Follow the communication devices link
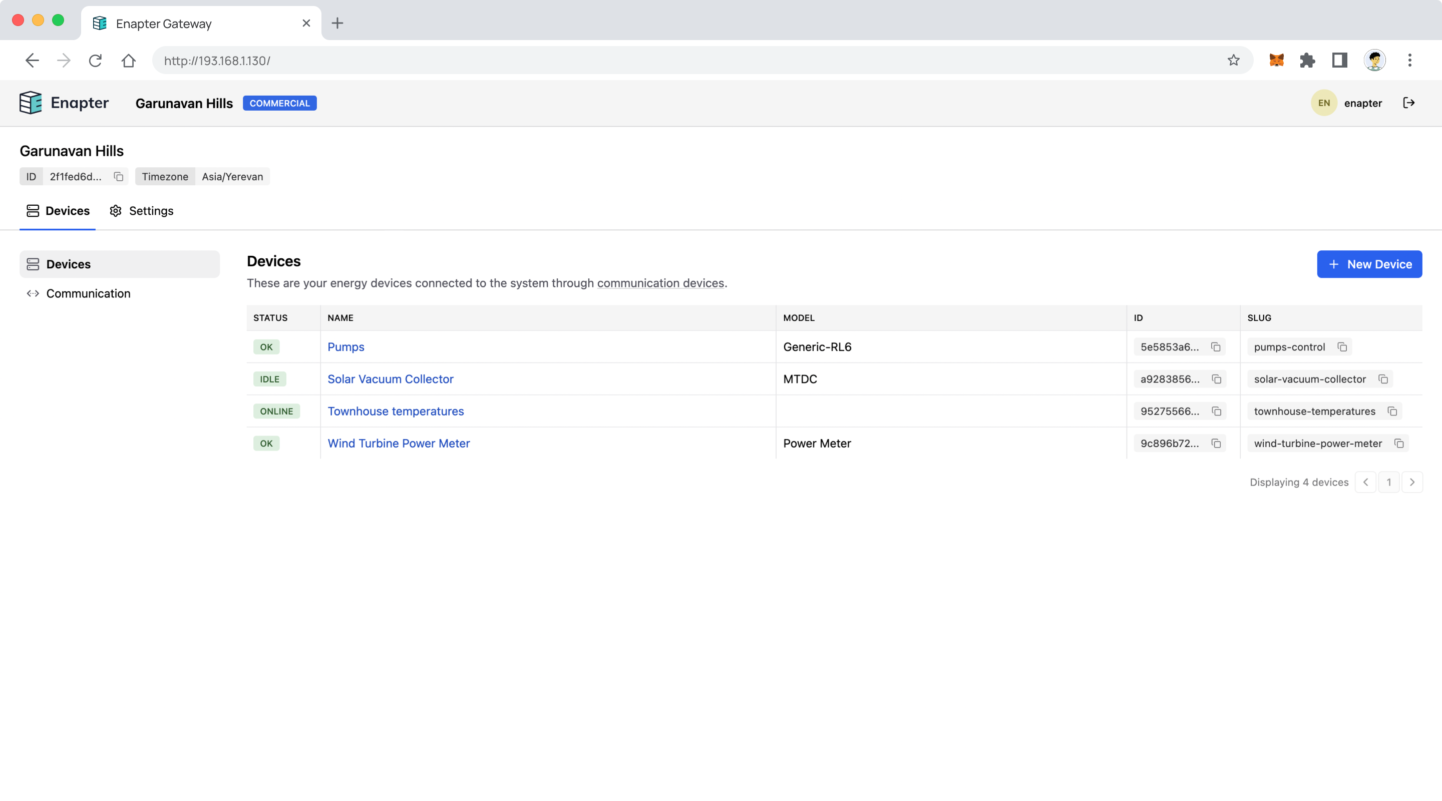1442x801 pixels. coord(660,283)
